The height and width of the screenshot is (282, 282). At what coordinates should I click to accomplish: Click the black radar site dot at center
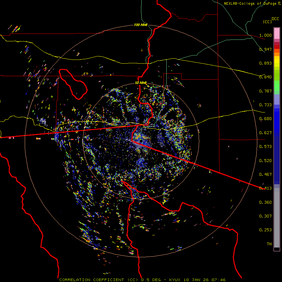point(141,141)
